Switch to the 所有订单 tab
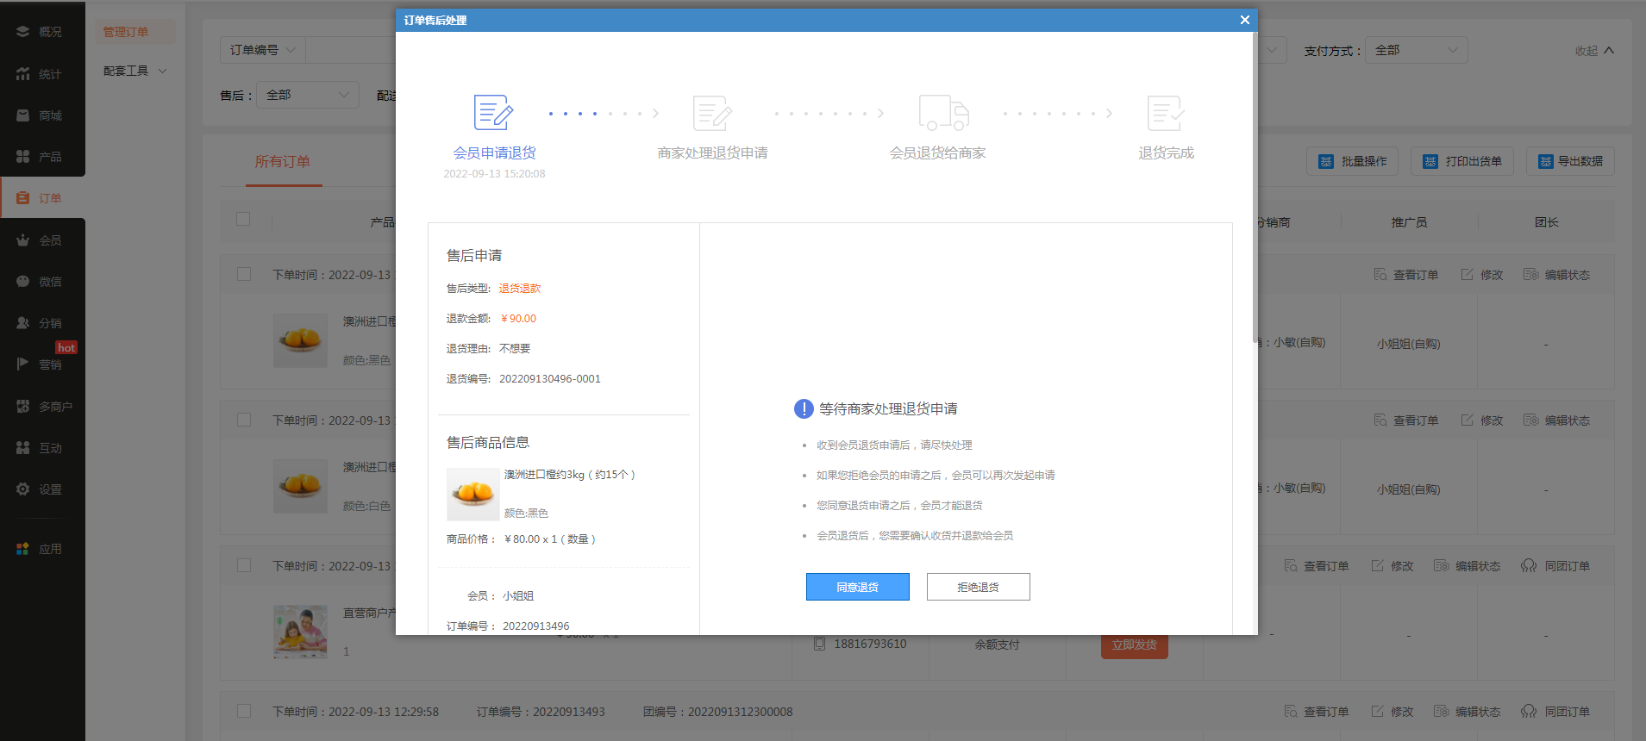The image size is (1646, 741). pos(282,161)
